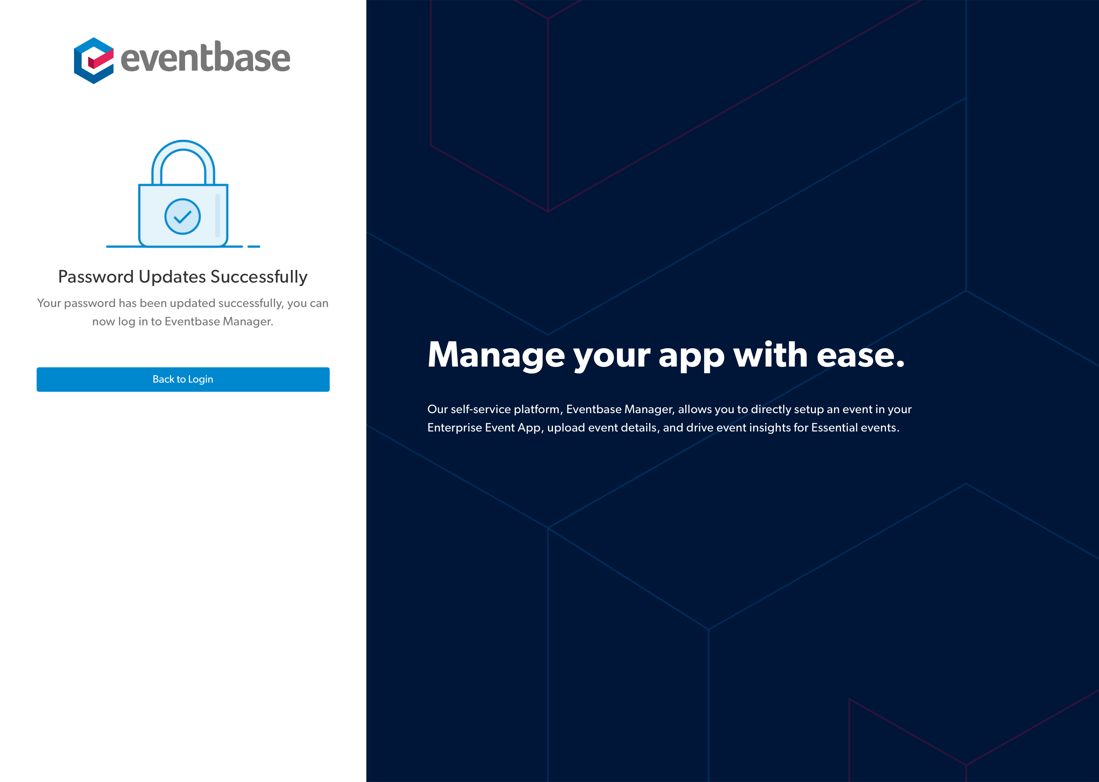Click the Back to Login button
The width and height of the screenshot is (1099, 782).
pos(183,380)
